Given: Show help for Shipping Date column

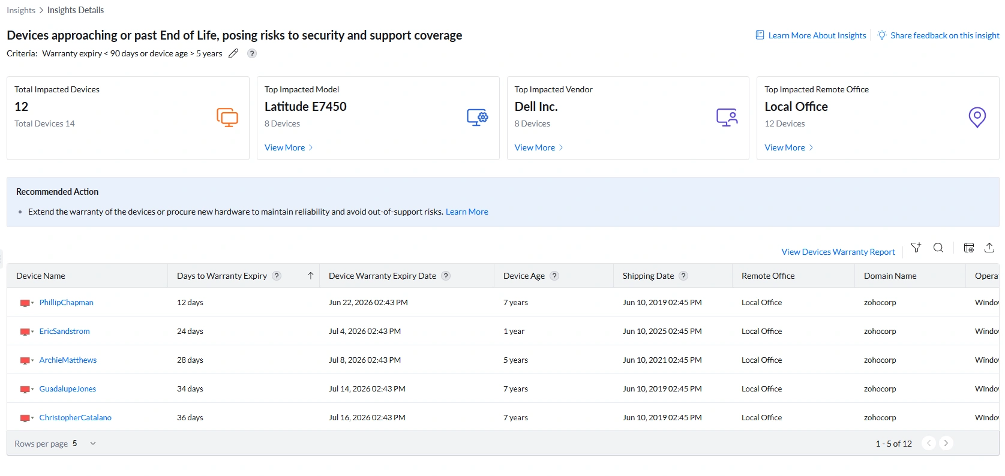Looking at the screenshot, I should point(683,276).
